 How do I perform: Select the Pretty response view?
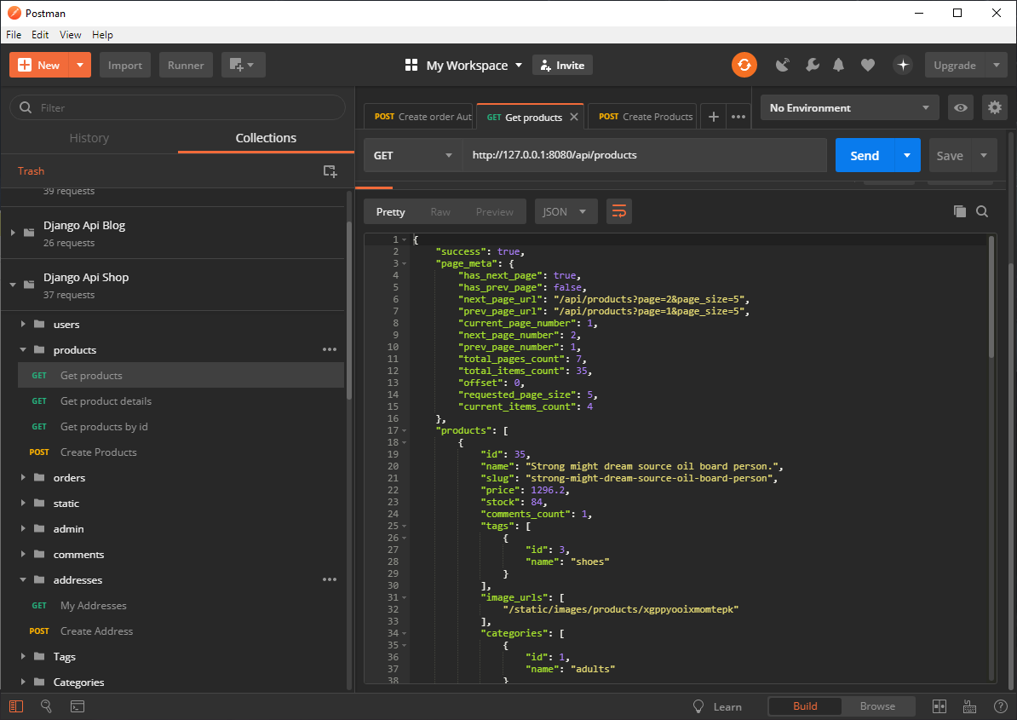pyautogui.click(x=390, y=211)
